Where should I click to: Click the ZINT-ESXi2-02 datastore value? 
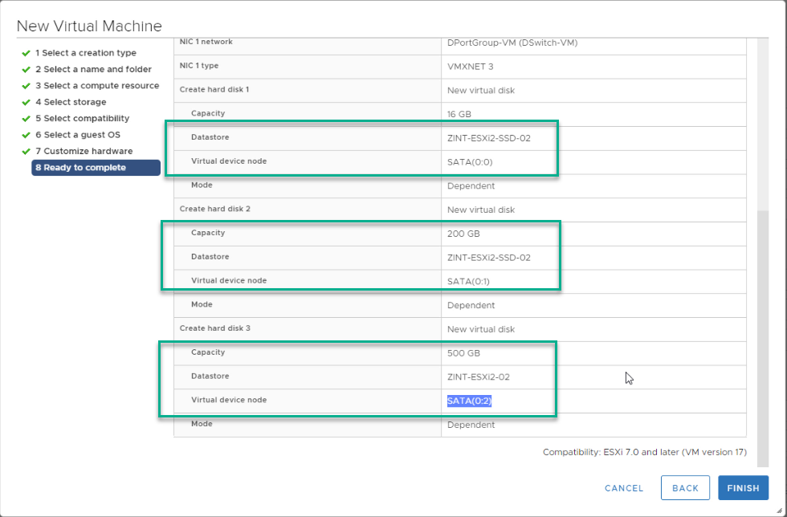(x=479, y=377)
